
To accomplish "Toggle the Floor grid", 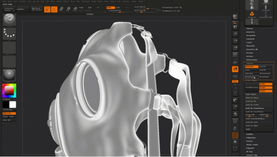I will (x=235, y=62).
